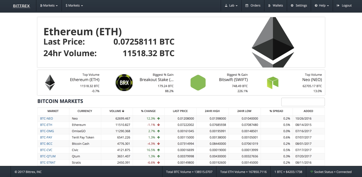The image size is (362, 177).
Task: Click green up arrow in BTC-PAY row
Action: coord(159,137)
